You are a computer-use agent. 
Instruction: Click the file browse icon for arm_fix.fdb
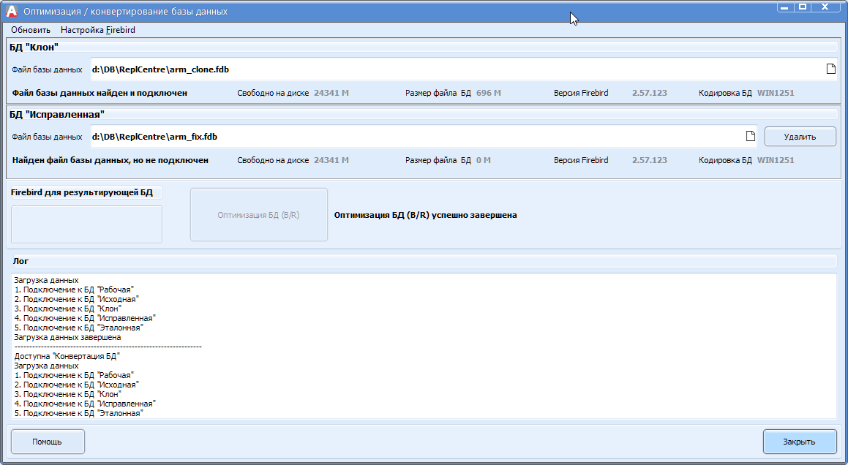pos(750,136)
